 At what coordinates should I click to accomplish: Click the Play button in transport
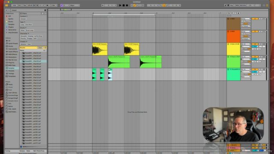tap(120, 6)
